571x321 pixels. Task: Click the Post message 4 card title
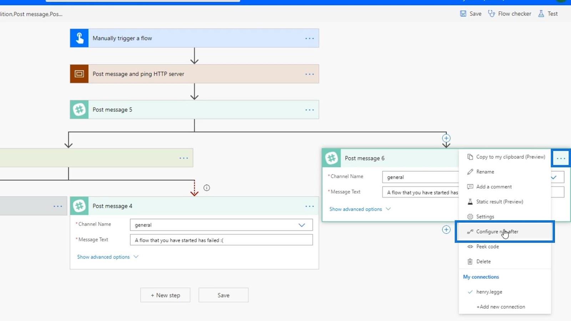click(x=112, y=206)
